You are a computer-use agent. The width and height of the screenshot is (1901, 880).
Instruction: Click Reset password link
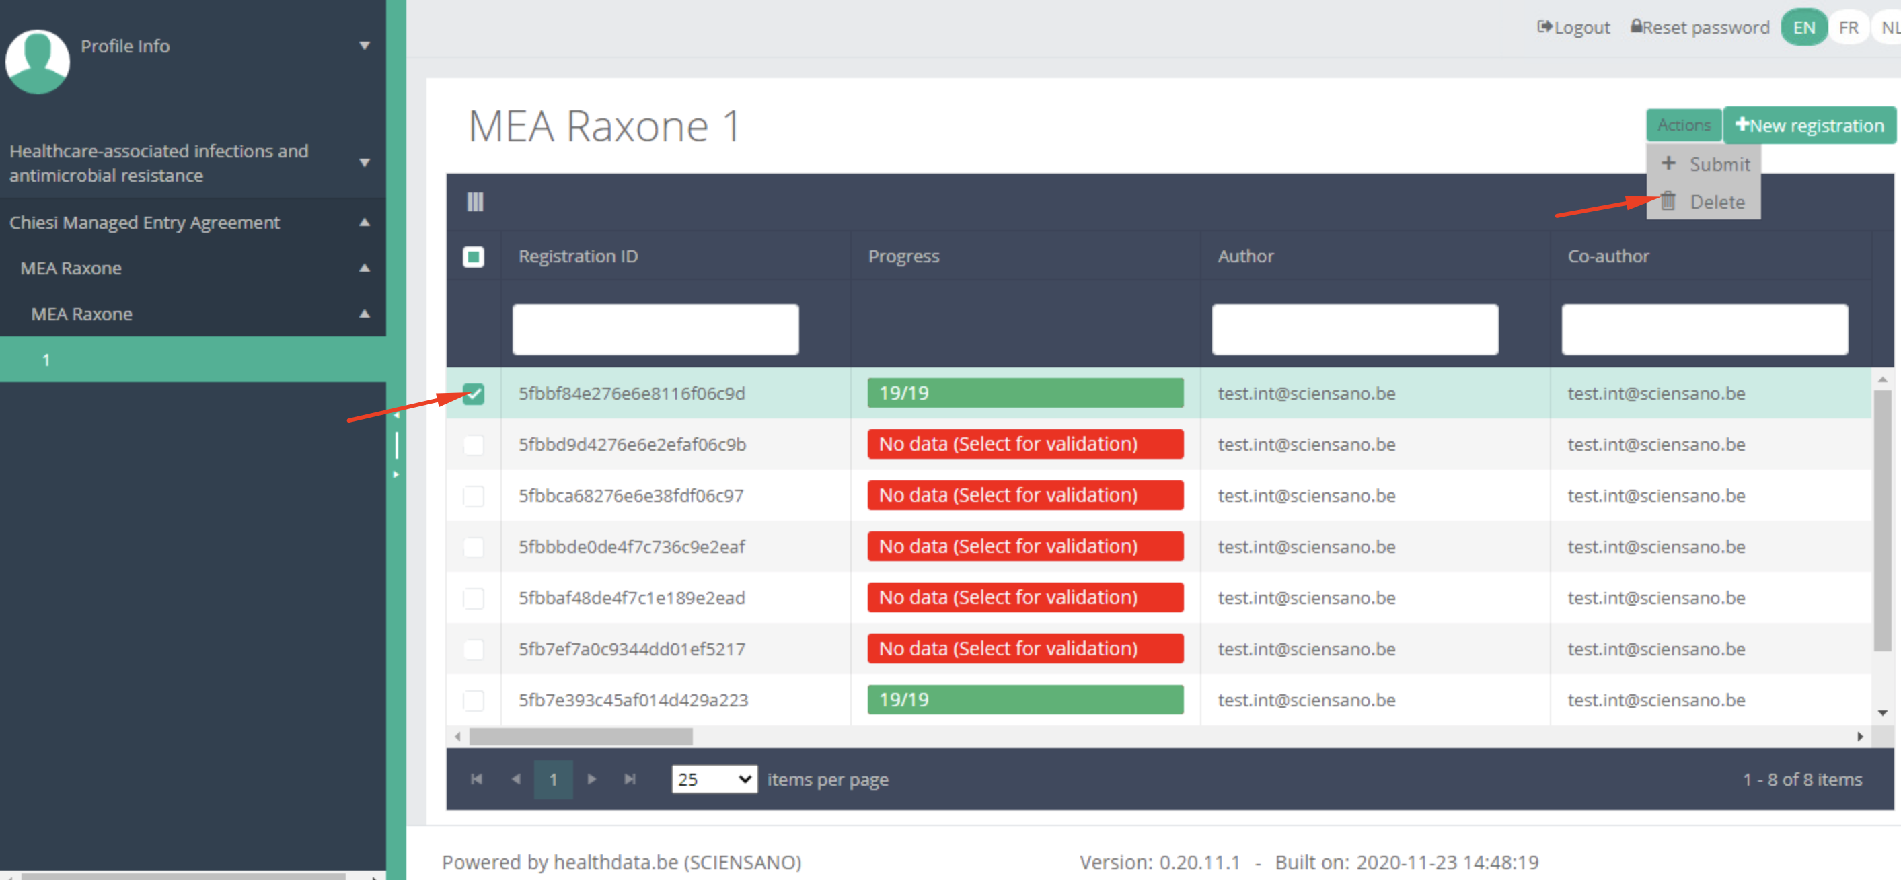coord(1700,28)
